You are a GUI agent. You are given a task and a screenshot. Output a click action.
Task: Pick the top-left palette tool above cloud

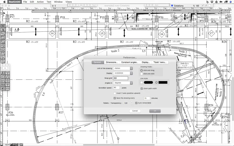point(3,73)
